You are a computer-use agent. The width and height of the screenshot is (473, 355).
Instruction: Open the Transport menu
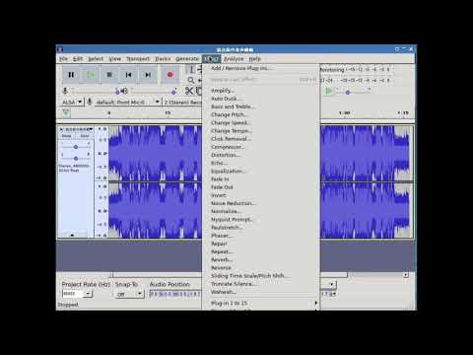(x=138, y=59)
